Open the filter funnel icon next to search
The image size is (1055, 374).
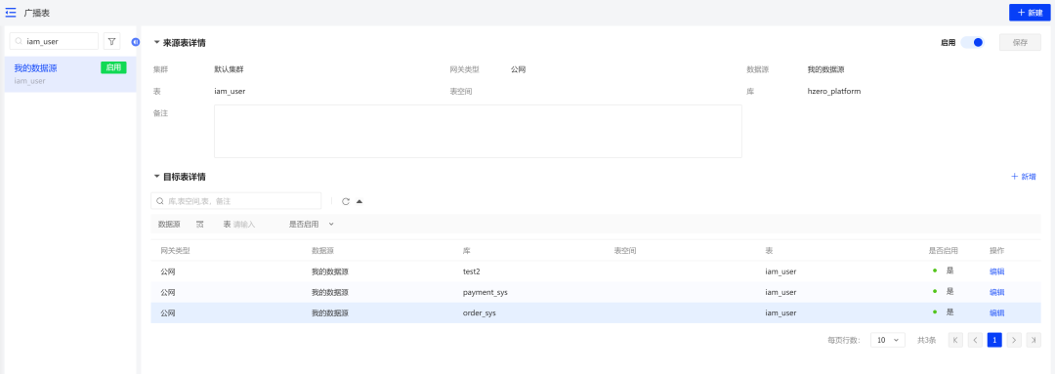(111, 41)
